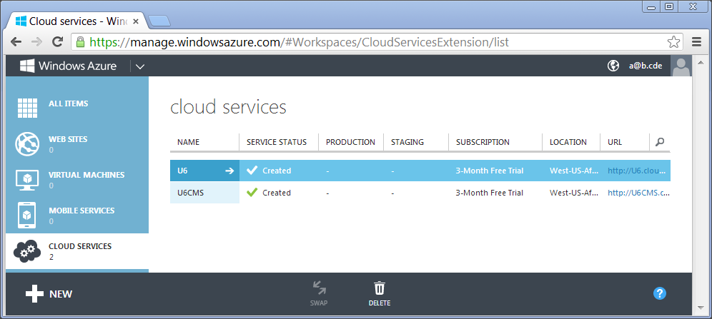Open the All Items grid icon
The height and width of the screenshot is (319, 712).
point(27,108)
